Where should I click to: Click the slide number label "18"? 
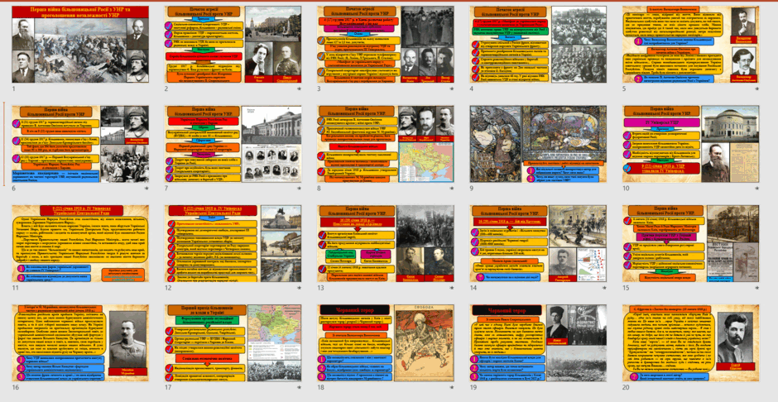pos(320,388)
